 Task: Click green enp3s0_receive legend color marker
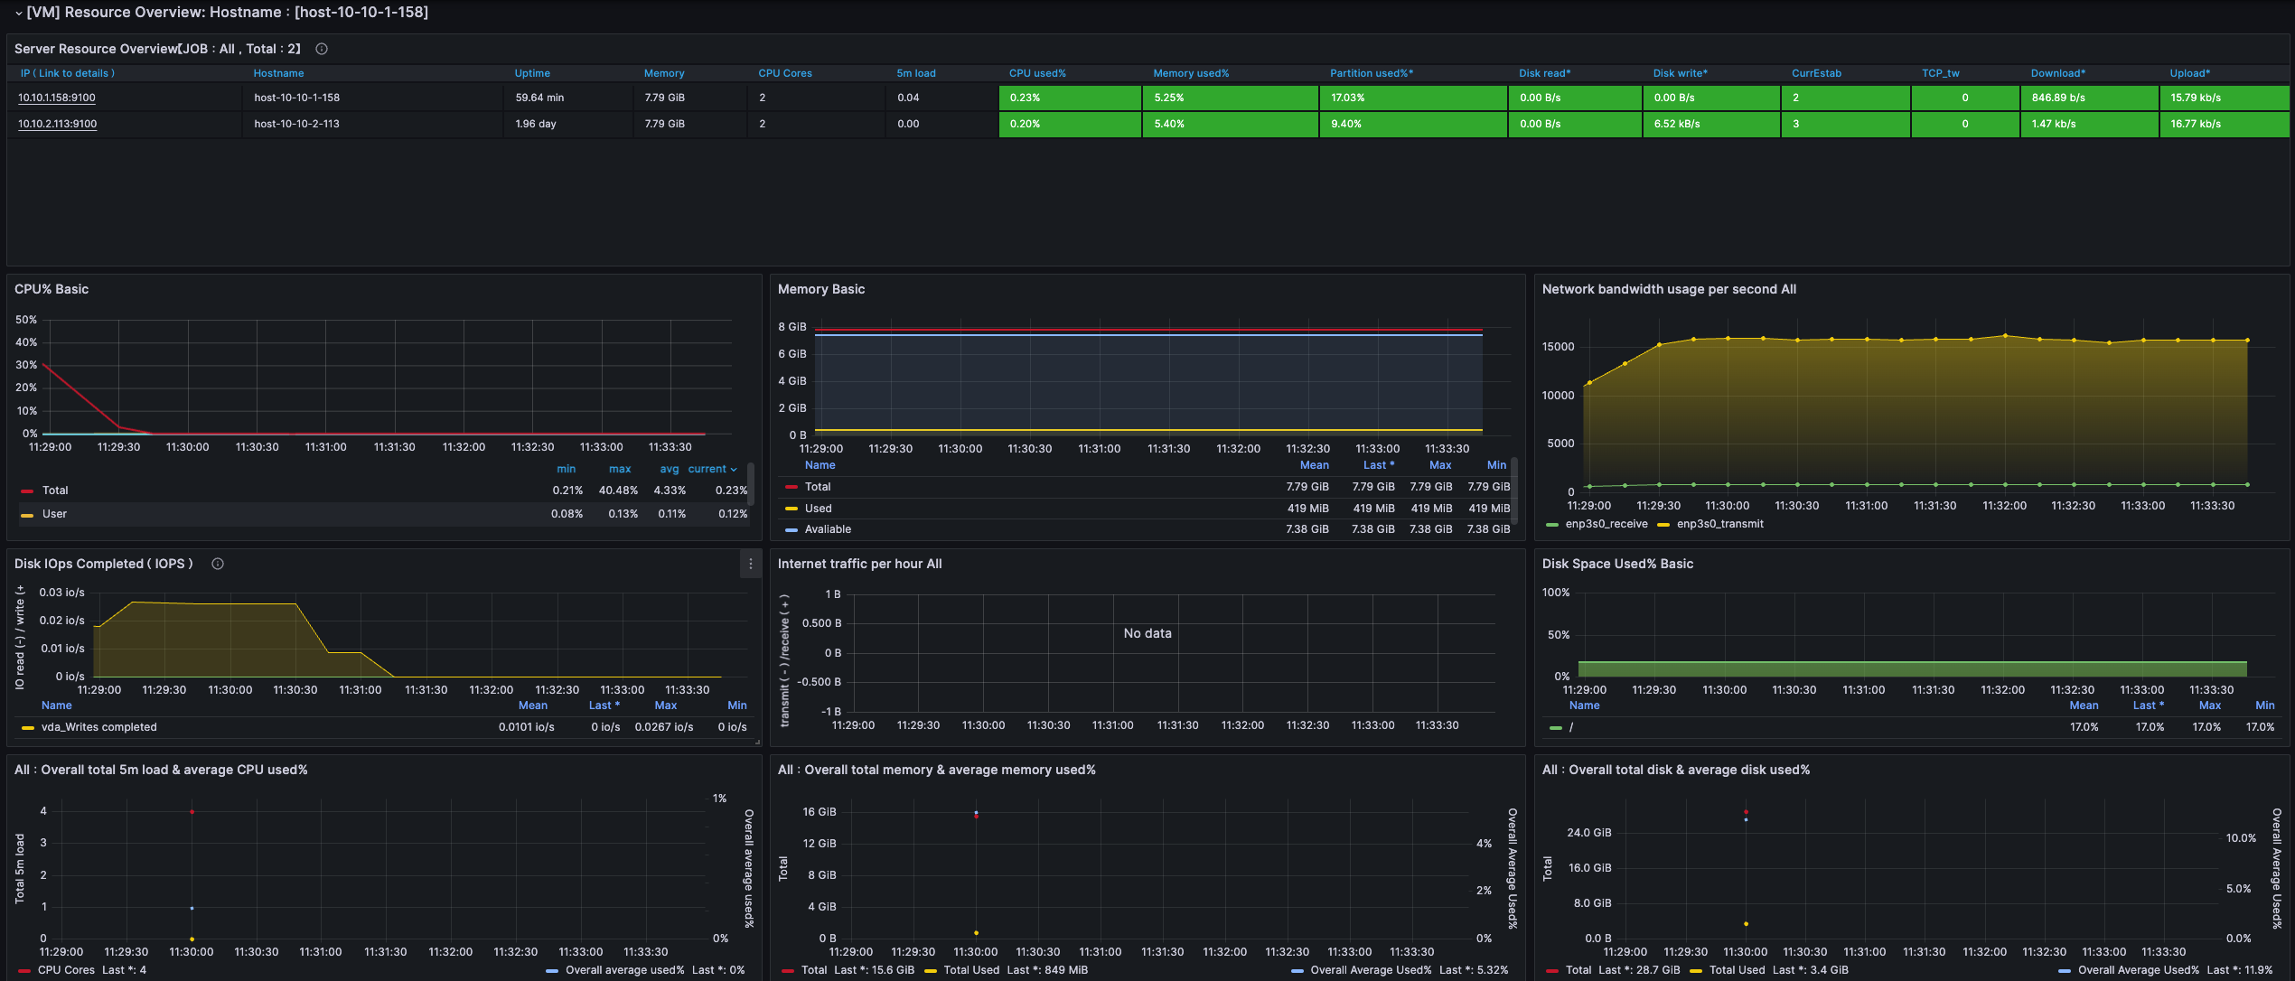[1552, 524]
